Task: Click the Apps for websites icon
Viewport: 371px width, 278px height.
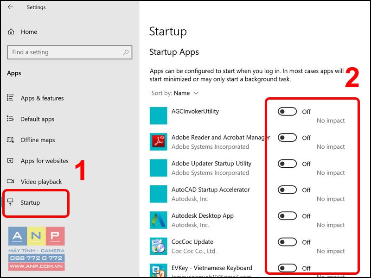Action: coord(10,161)
